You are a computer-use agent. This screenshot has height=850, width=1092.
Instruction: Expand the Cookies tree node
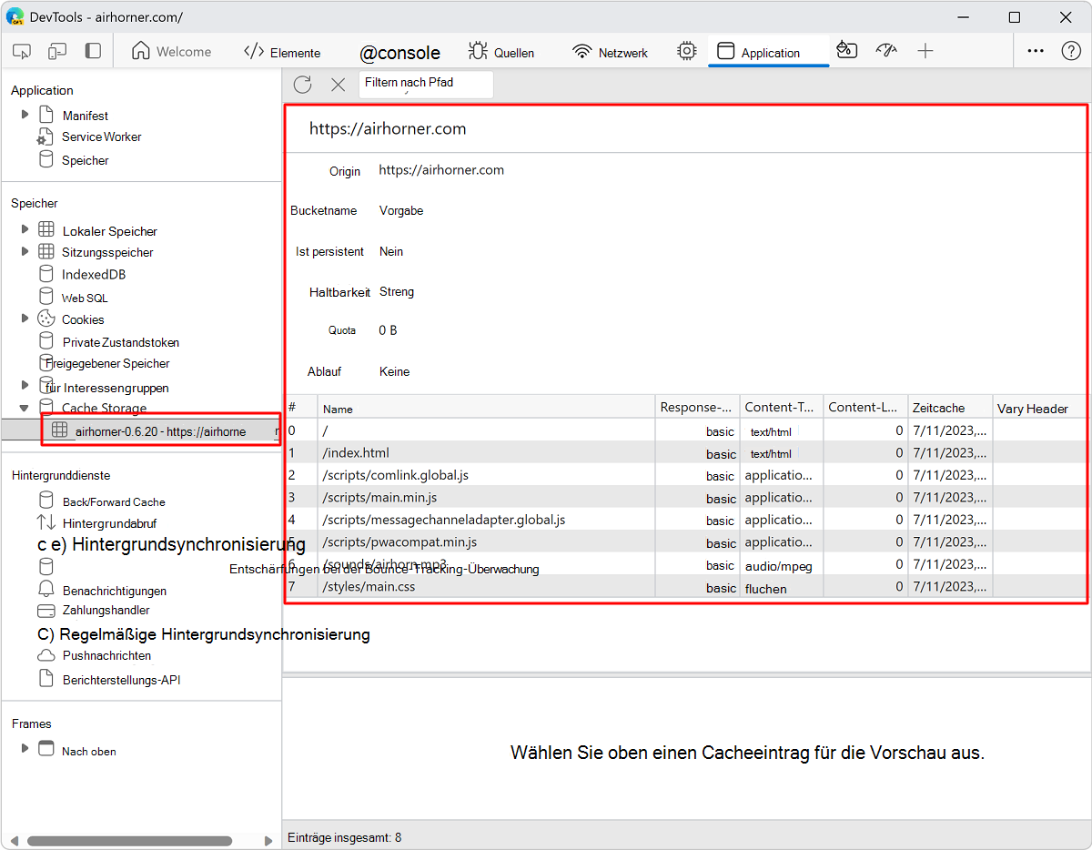coord(24,319)
